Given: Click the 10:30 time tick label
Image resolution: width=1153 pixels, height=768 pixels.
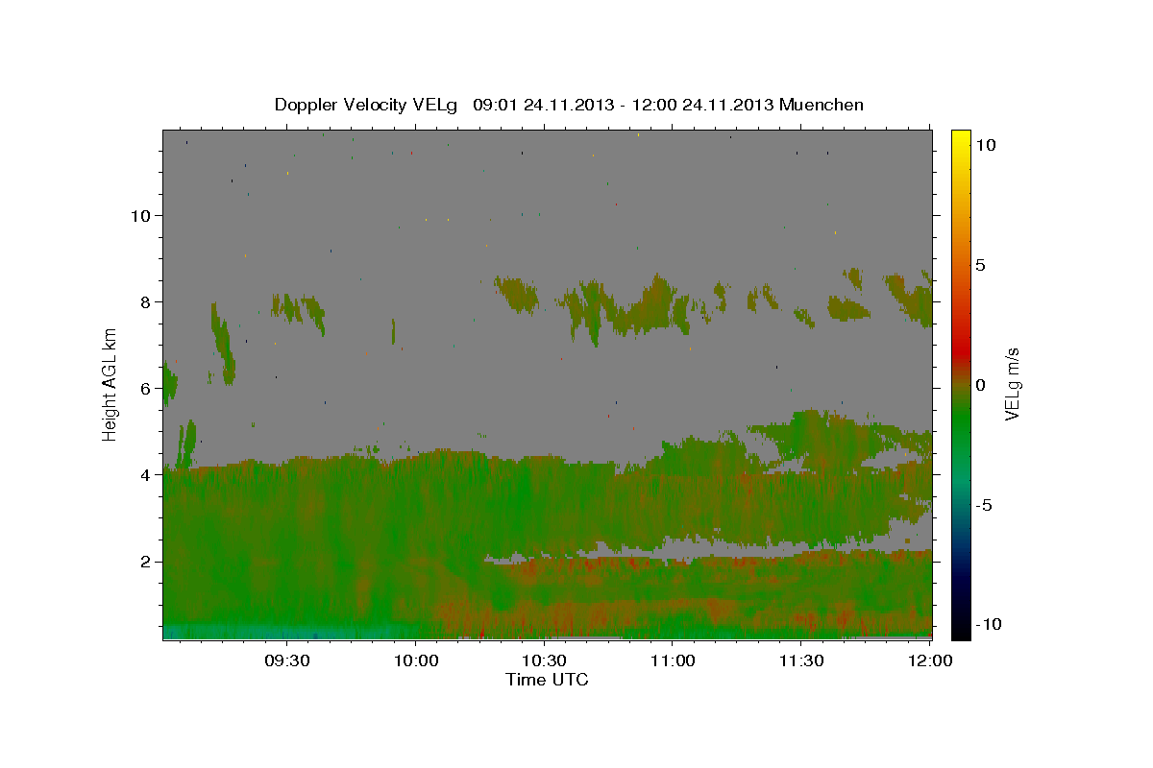Looking at the screenshot, I should [544, 660].
